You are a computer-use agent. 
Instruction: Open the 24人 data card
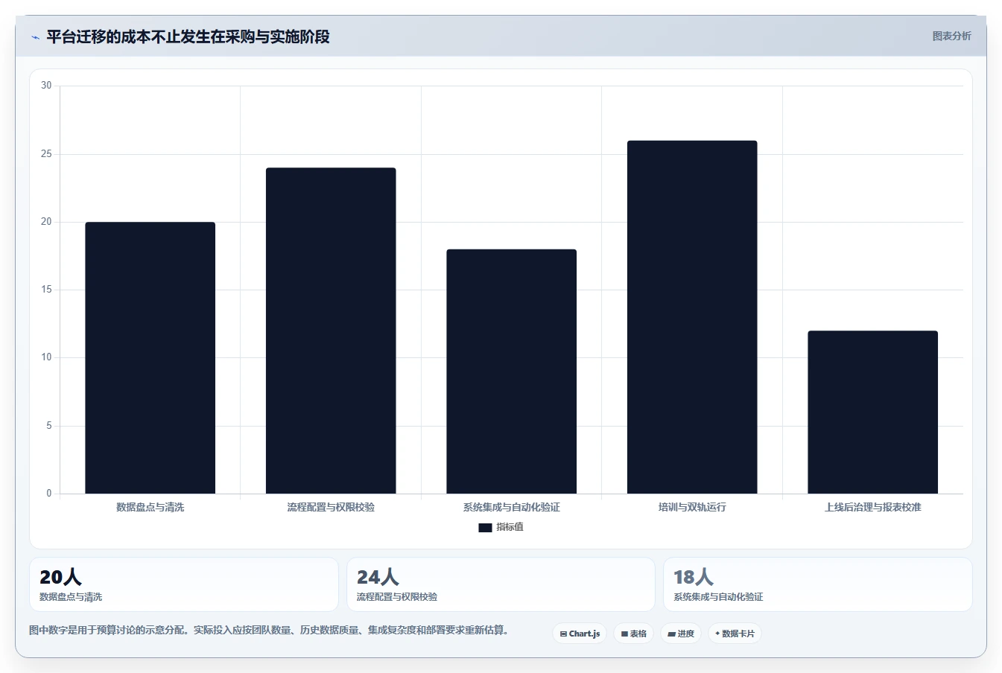(x=501, y=584)
